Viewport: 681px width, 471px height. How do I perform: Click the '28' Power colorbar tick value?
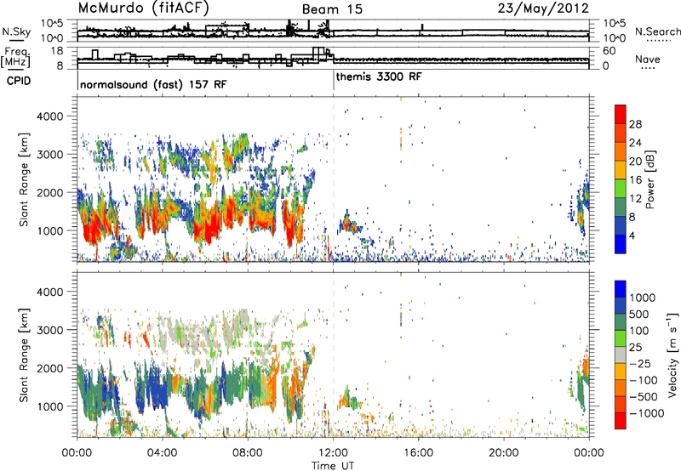635,124
